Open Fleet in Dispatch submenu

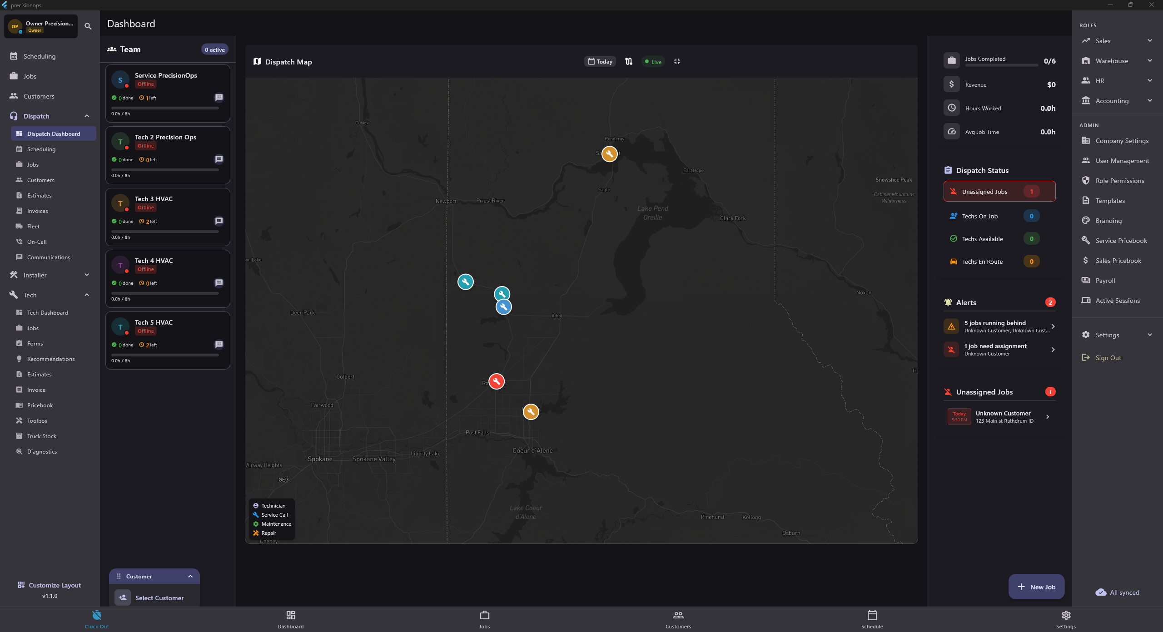coord(54,226)
